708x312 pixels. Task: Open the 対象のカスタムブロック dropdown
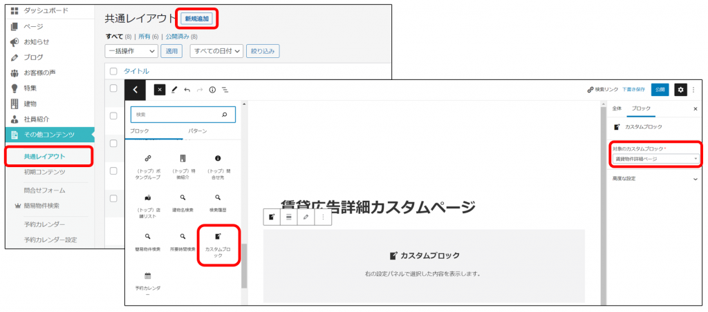(655, 159)
